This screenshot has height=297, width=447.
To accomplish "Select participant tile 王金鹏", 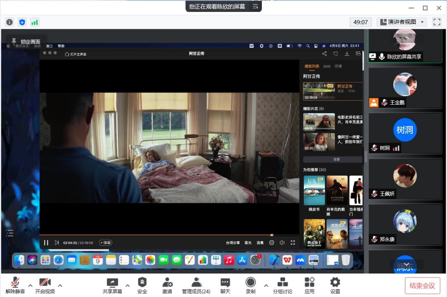I will (405, 88).
